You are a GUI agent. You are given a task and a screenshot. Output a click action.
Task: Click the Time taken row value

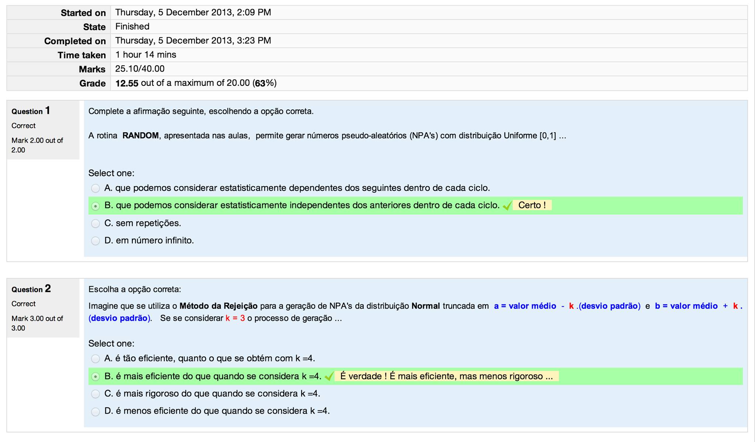point(146,55)
